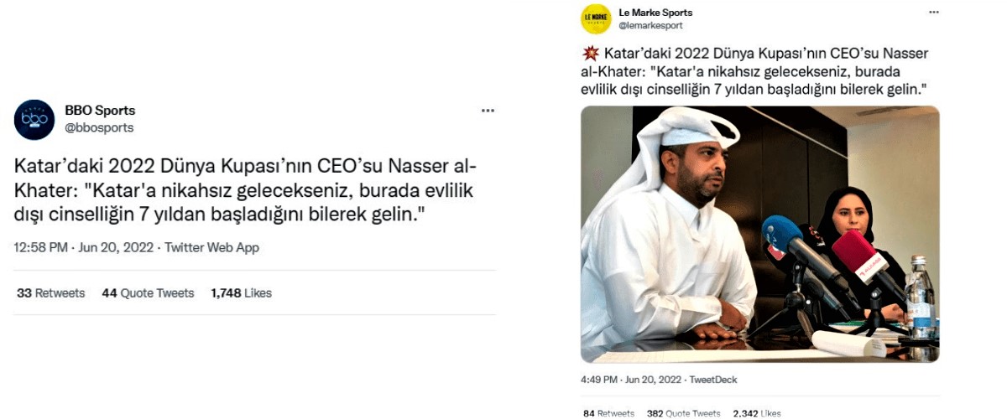Open the @bbosports handle link

click(x=99, y=127)
